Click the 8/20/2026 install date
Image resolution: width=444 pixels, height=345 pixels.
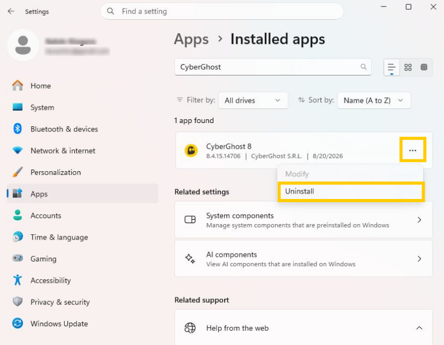coord(327,156)
